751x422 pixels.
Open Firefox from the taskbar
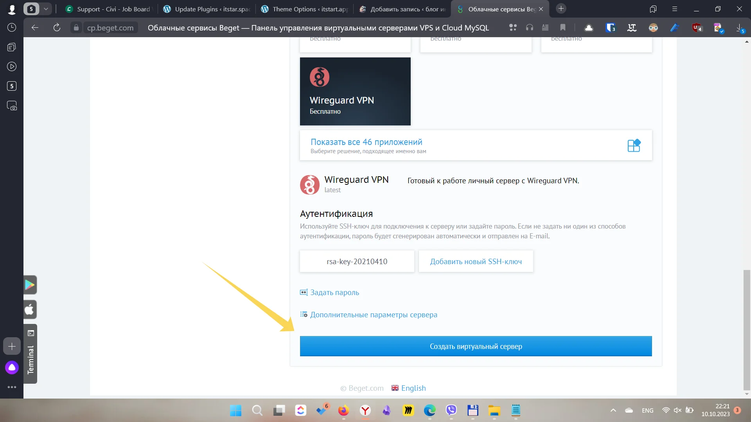pos(343,410)
